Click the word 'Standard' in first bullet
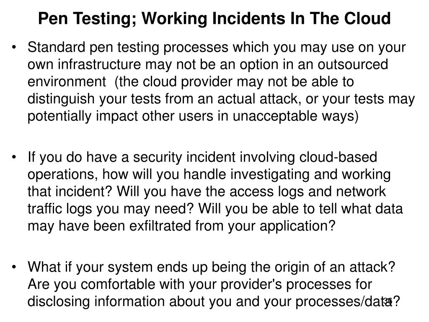This screenshot has height=322, width=429. pyautogui.click(x=57, y=47)
